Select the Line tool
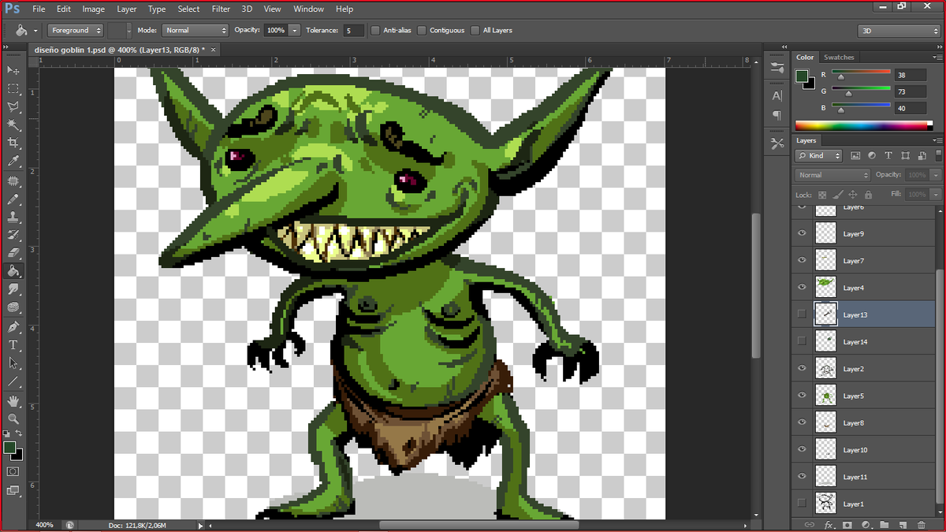 pyautogui.click(x=13, y=381)
